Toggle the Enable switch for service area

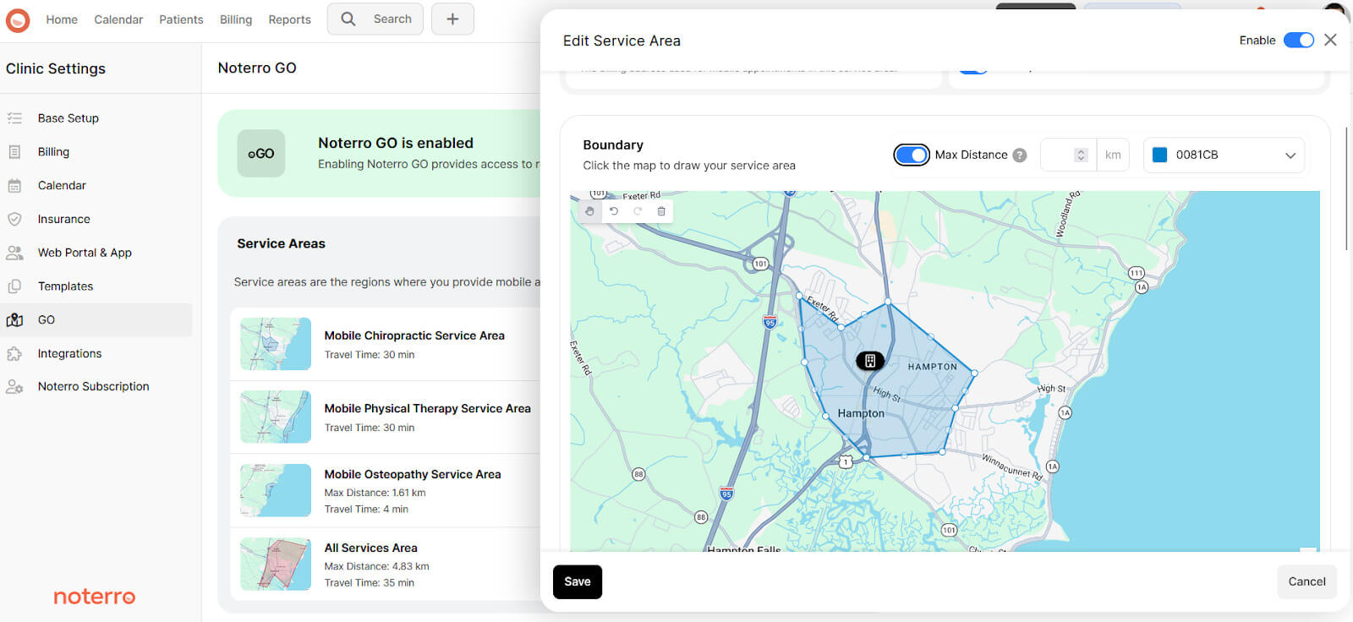1298,40
